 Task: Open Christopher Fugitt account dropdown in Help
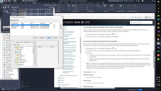(x=137, y=17)
